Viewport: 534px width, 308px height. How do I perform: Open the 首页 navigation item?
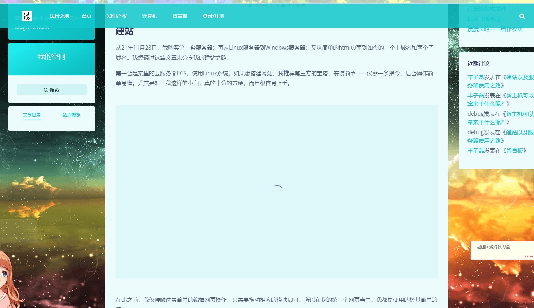pyautogui.click(x=87, y=16)
